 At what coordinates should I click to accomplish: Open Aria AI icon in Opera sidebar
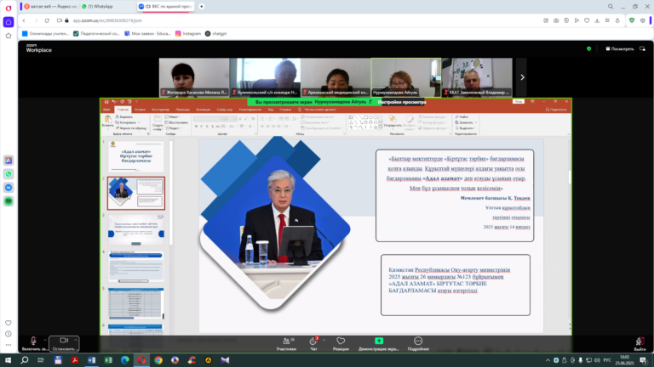click(x=9, y=161)
